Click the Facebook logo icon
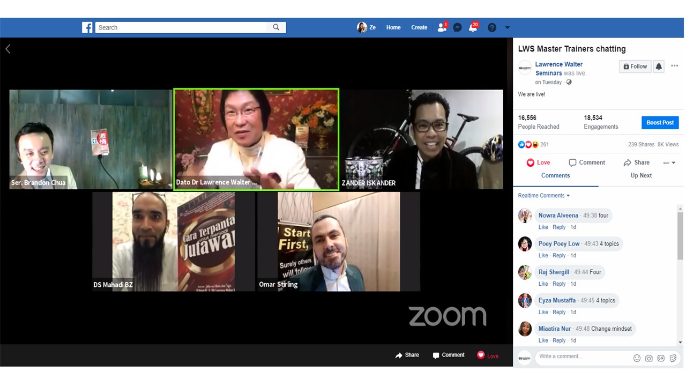The image size is (686, 386). (x=87, y=27)
